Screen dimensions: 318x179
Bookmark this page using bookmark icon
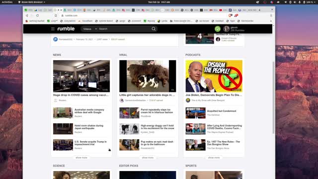click(x=56, y=15)
